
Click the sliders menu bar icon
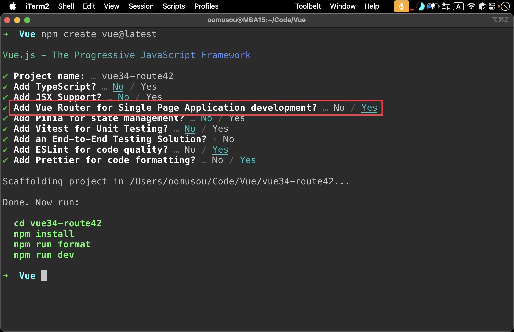point(446,6)
